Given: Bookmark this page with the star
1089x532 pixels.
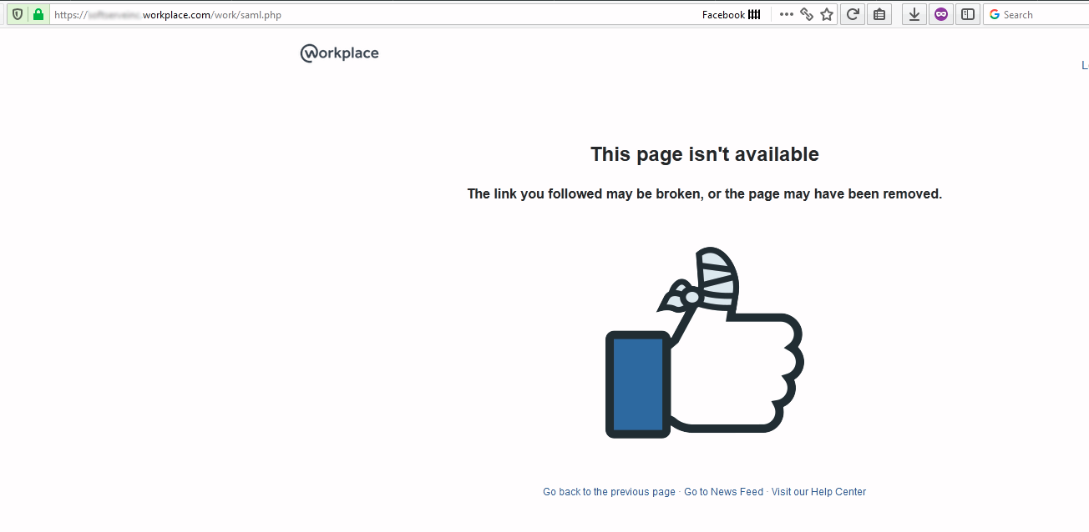Looking at the screenshot, I should 827,14.
